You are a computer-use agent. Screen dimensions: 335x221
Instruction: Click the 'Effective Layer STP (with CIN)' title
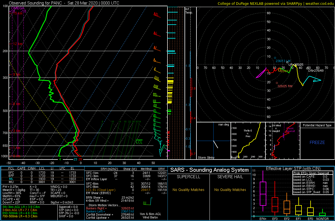(x=292, y=169)
